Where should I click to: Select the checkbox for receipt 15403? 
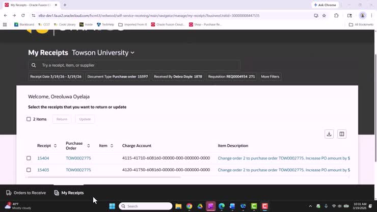click(x=29, y=170)
